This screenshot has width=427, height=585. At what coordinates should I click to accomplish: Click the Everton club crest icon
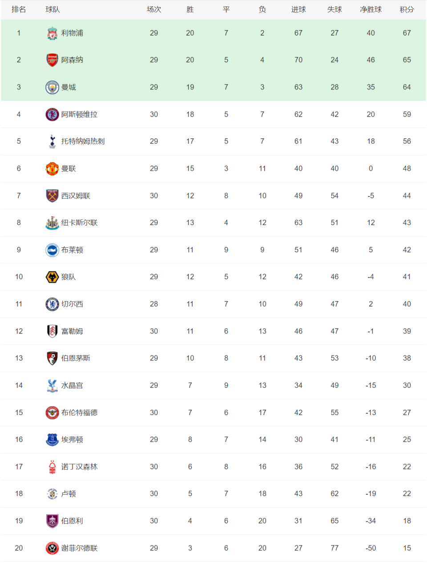pyautogui.click(x=52, y=440)
